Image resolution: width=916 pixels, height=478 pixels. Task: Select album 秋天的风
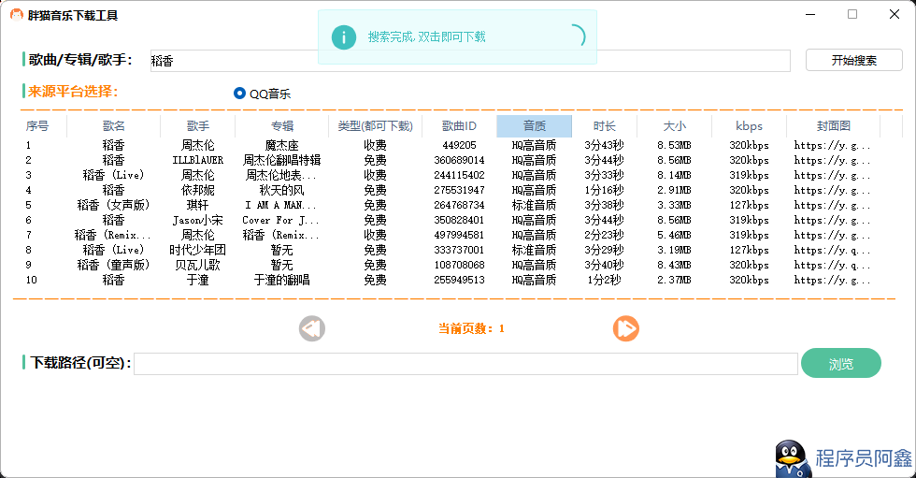pos(282,190)
